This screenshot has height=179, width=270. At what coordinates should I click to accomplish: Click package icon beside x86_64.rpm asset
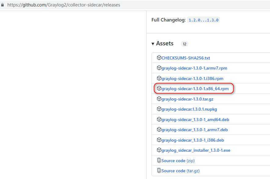[159, 89]
